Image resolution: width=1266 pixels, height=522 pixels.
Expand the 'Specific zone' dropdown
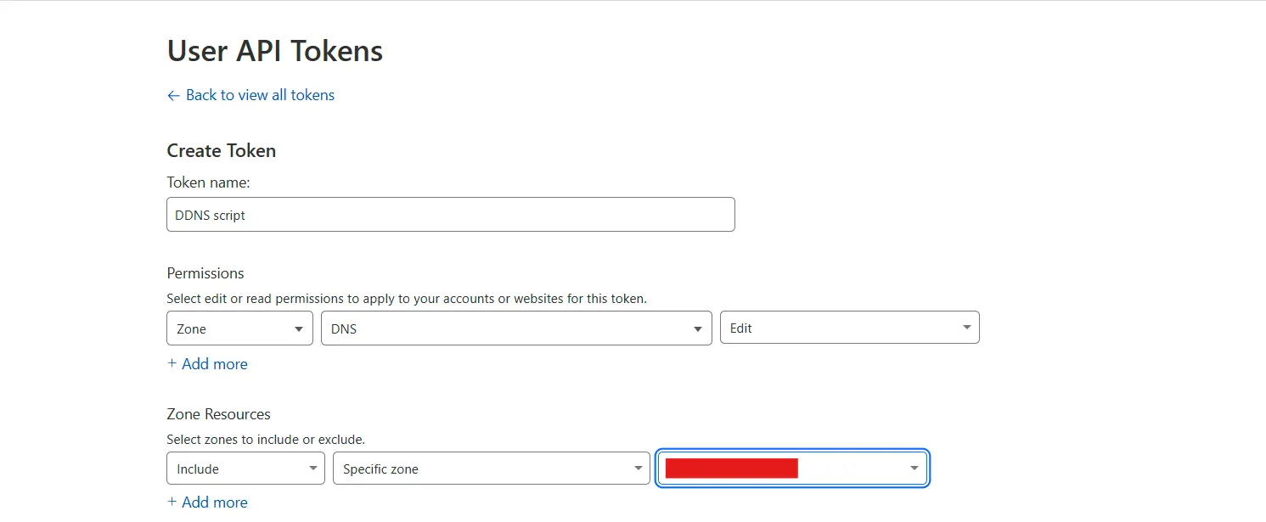click(482, 469)
